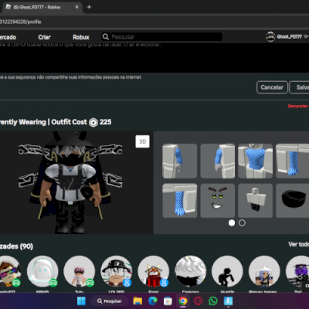Click the browser address bar URL
Screen dimensions: 309x309
[x=21, y=22]
